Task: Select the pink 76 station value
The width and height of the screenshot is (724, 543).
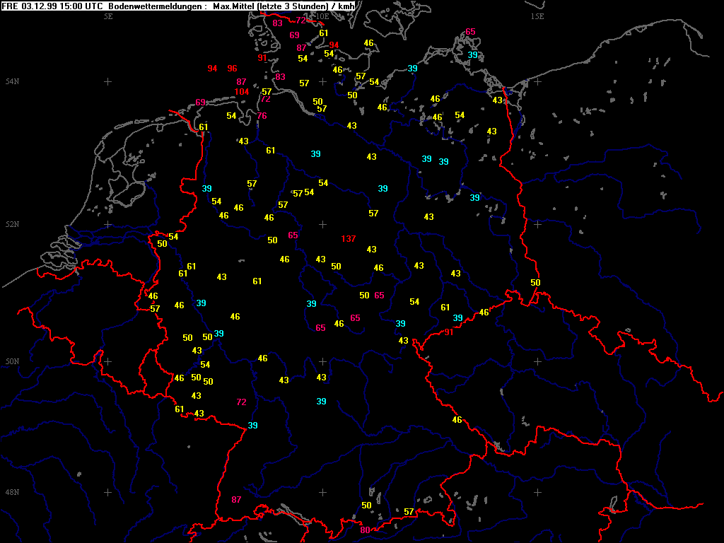Action: pos(262,116)
